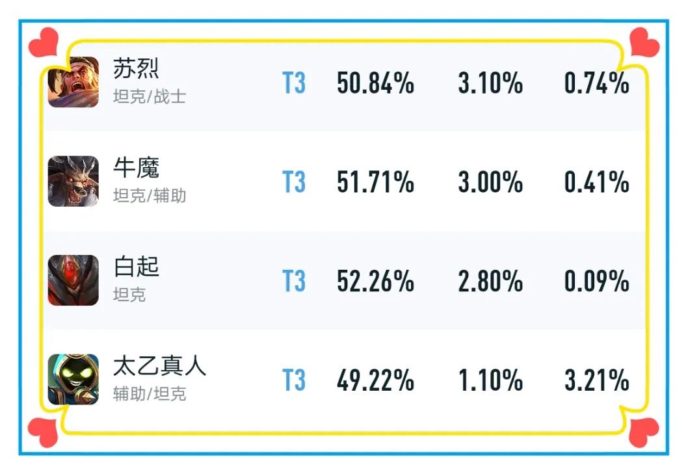688x474 pixels.
Task: Click the bottom-right red heart decoration
Action: pos(644,432)
